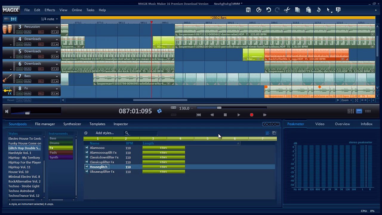Click the tempo slider handle
The width and height of the screenshot is (382, 215).
point(219,107)
